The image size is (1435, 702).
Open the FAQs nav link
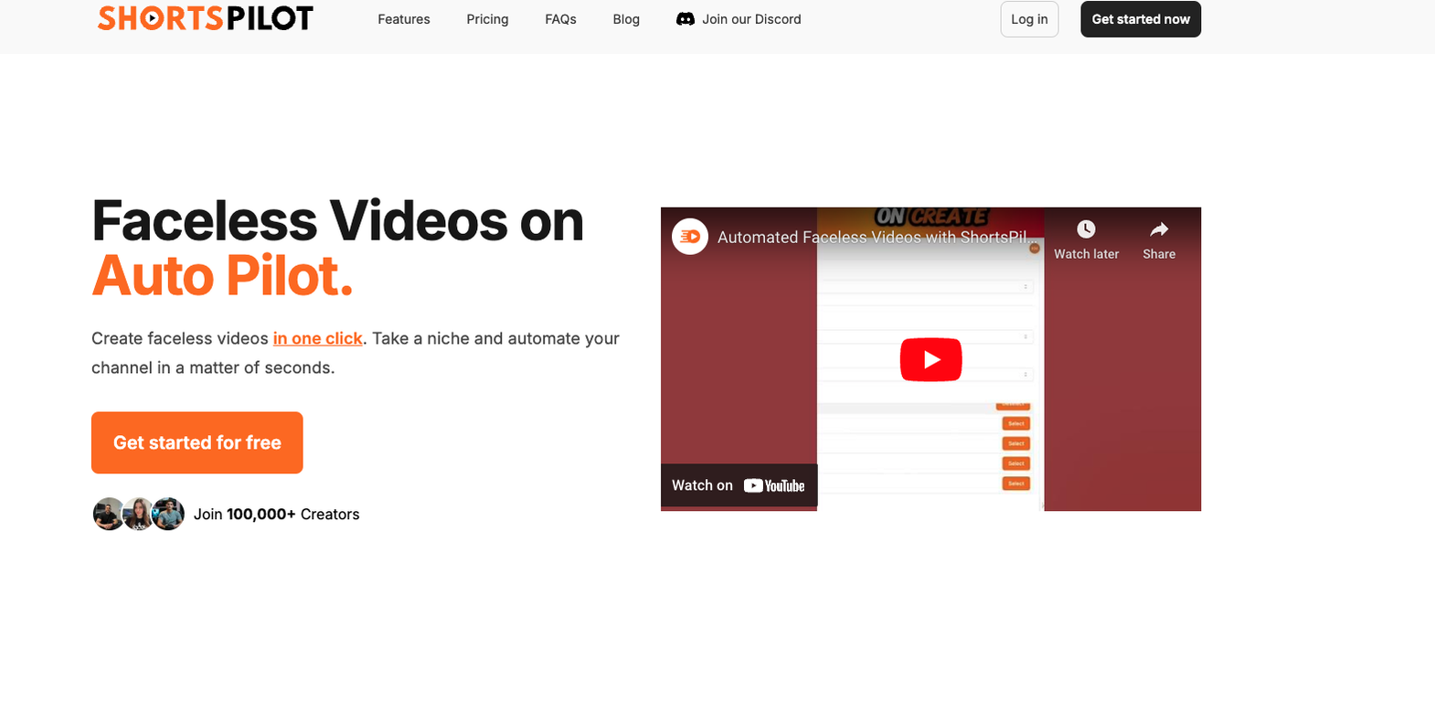[560, 19]
